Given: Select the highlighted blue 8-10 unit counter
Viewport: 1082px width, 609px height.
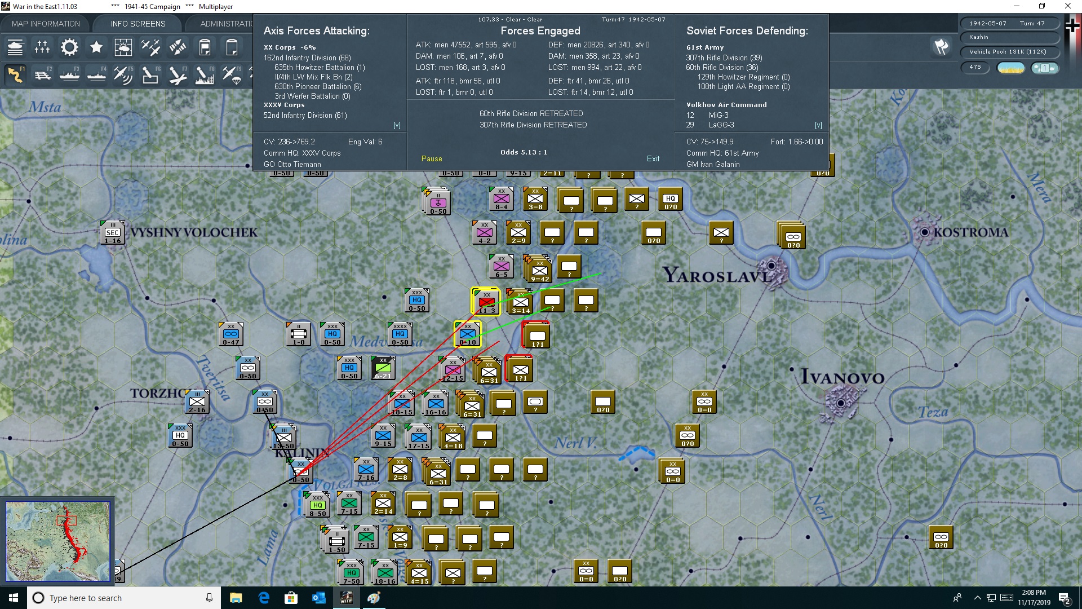Looking at the screenshot, I should (x=468, y=334).
